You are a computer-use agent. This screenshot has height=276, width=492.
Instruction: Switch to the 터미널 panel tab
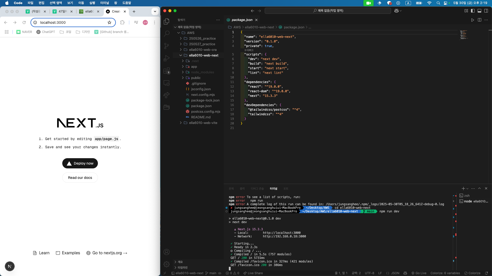pyautogui.click(x=273, y=189)
